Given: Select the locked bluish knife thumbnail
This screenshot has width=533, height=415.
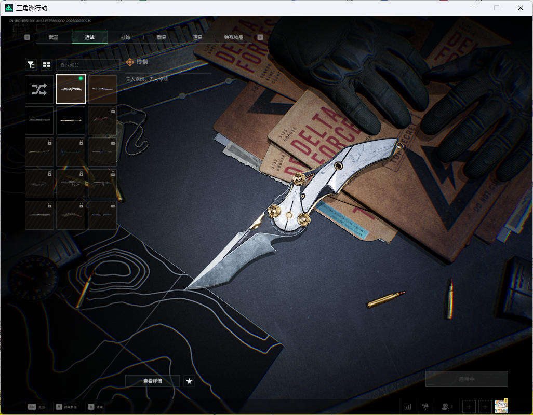Looking at the screenshot, I should 102,215.
